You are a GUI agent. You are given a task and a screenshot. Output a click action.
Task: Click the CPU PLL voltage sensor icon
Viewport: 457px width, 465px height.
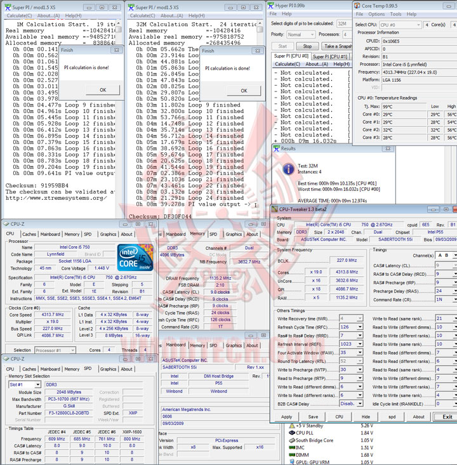(x=292, y=433)
